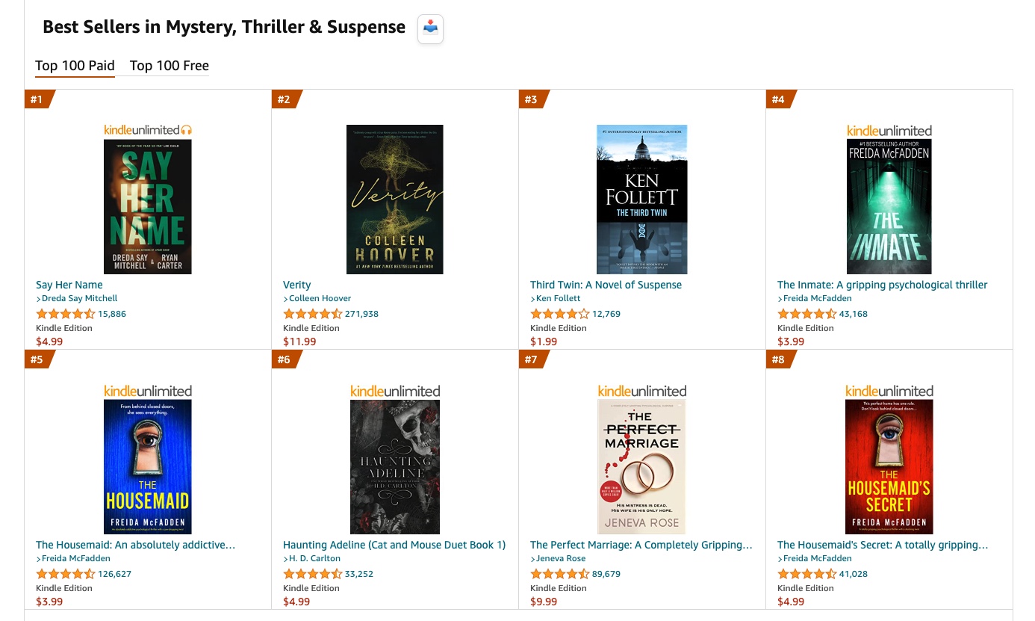Open 'The Inmate' psychological thriller listing
1035x621 pixels.
(882, 285)
